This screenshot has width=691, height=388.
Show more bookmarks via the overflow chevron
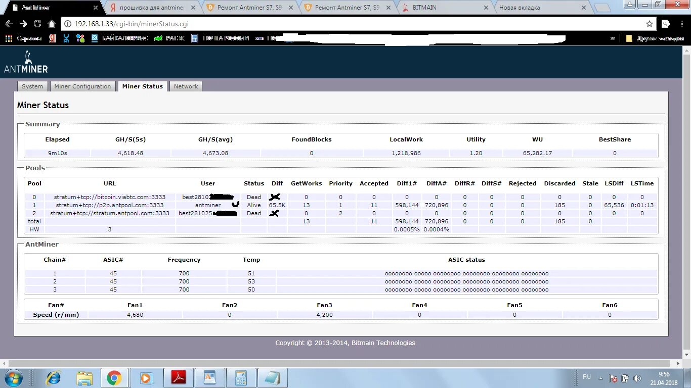[x=613, y=38]
